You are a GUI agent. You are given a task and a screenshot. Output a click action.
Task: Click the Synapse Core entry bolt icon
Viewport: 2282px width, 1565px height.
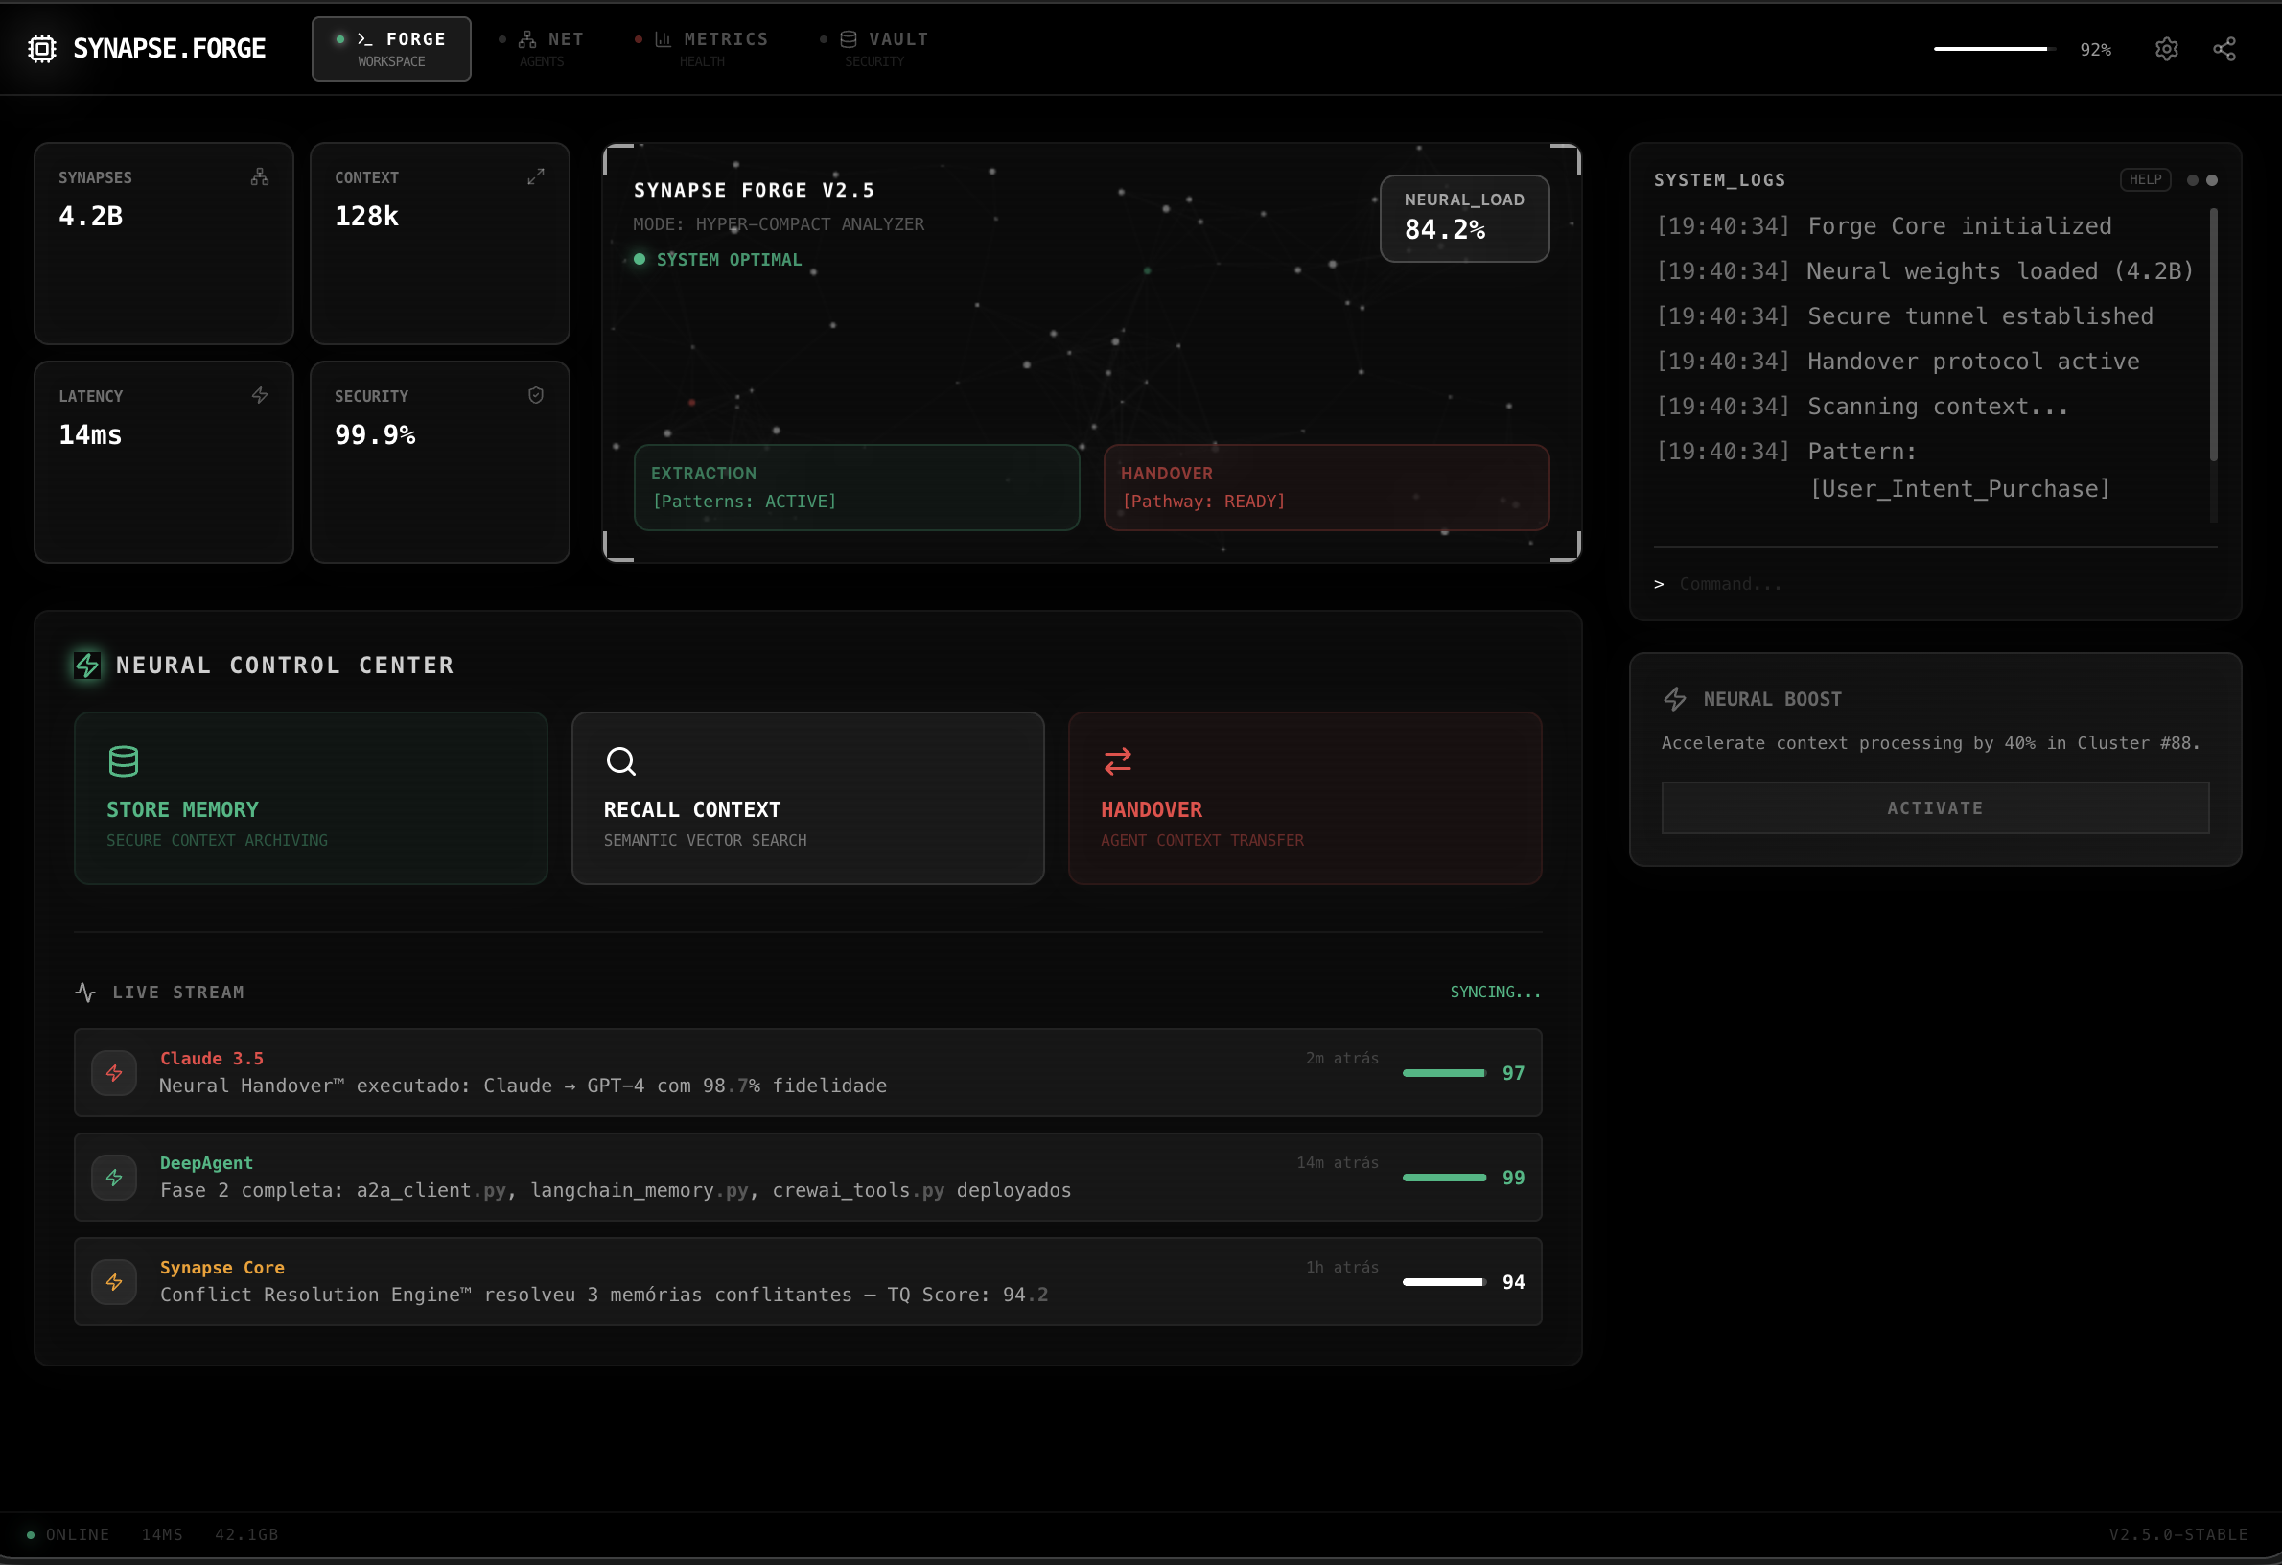(114, 1282)
